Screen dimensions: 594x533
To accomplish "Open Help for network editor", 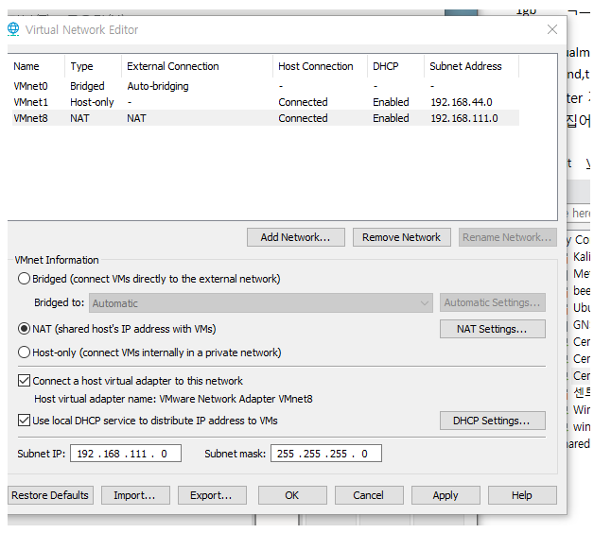I will pyautogui.click(x=522, y=495).
